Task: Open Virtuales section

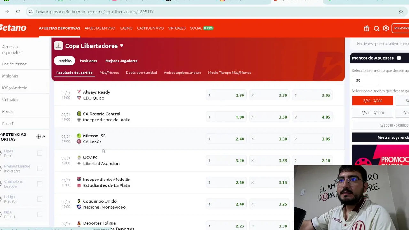Action: tap(177, 28)
